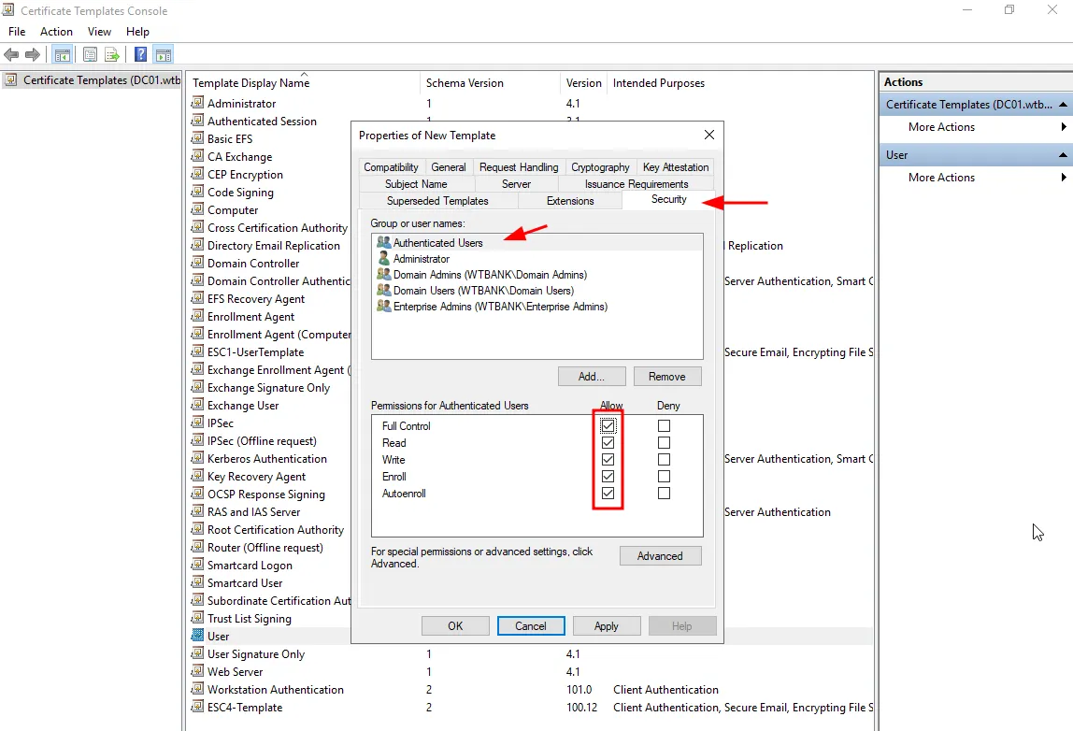Toggle the Show/Hide Action Pane icon
The height and width of the screenshot is (731, 1073).
click(x=163, y=55)
